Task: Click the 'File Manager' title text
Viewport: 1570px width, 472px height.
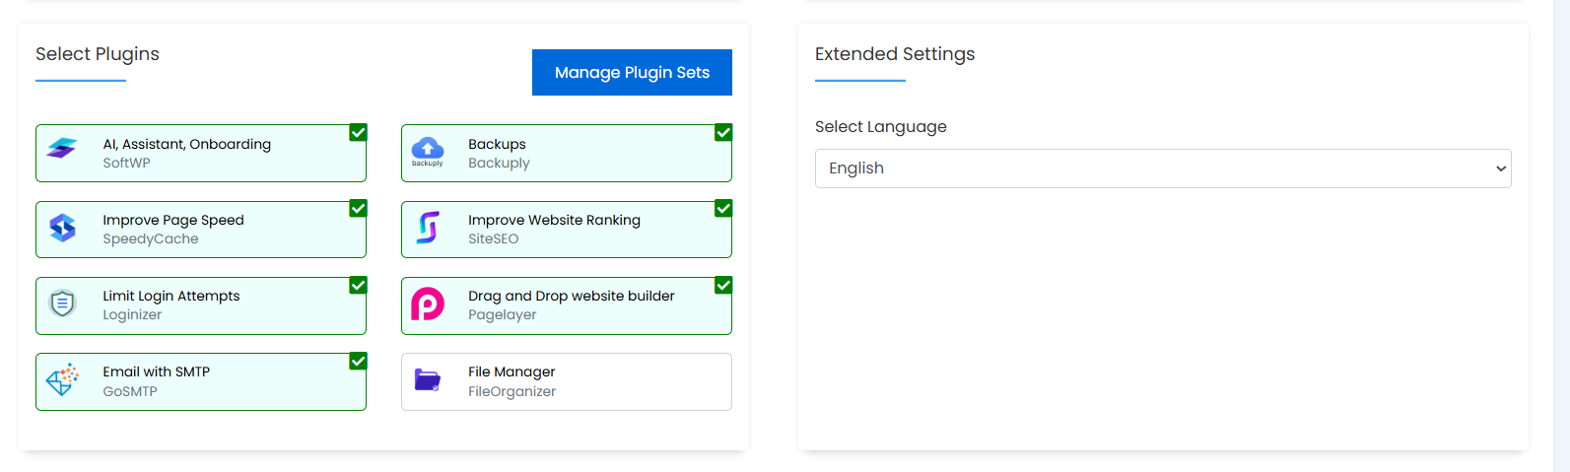Action: coord(512,371)
